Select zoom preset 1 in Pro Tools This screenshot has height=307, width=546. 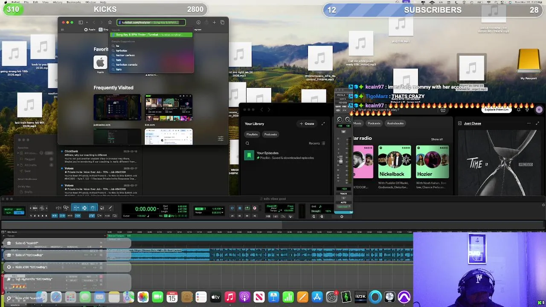point(31,216)
